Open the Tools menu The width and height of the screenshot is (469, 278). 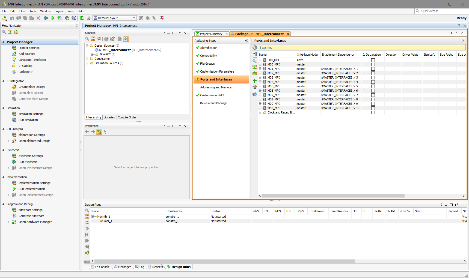33,11
